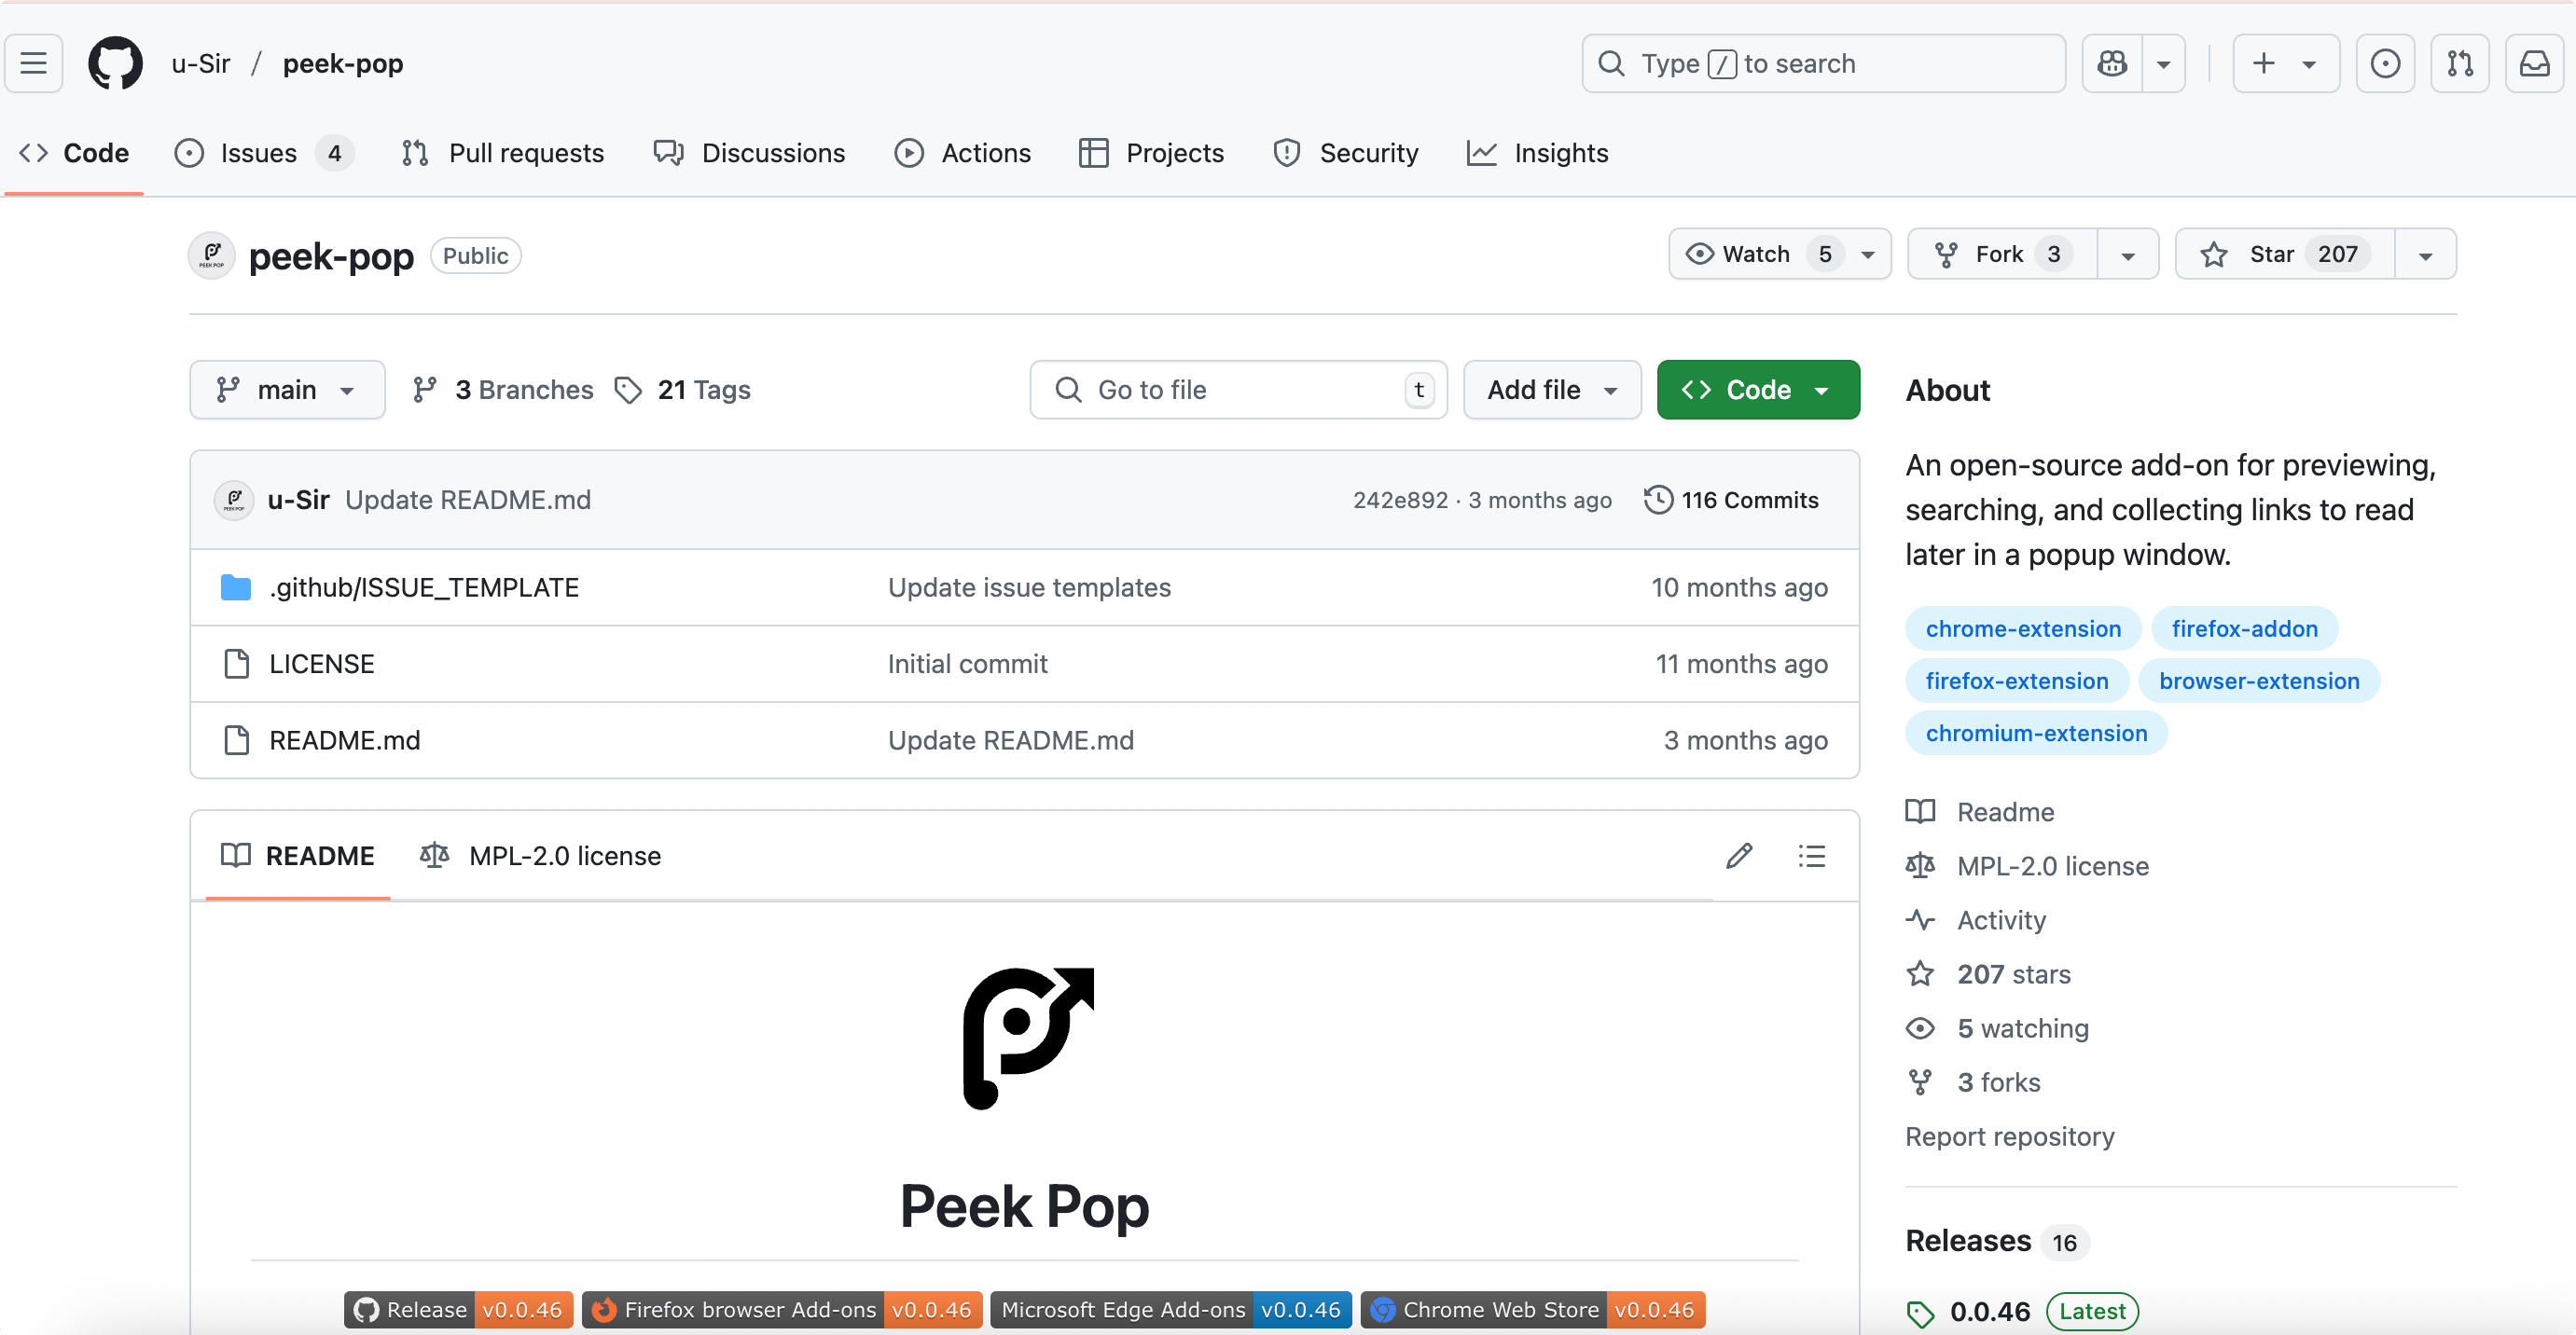The width and height of the screenshot is (2576, 1335).
Task: View the 3 forks link
Action: coord(1974,1082)
